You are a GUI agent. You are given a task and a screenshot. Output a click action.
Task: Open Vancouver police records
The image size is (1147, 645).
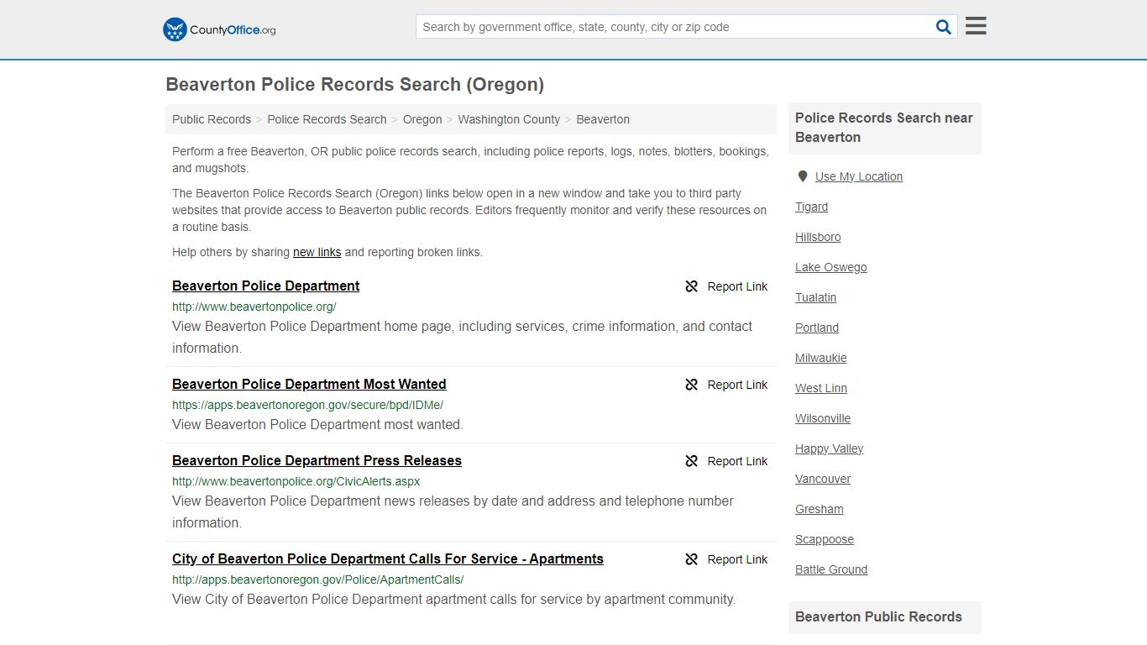[823, 479]
